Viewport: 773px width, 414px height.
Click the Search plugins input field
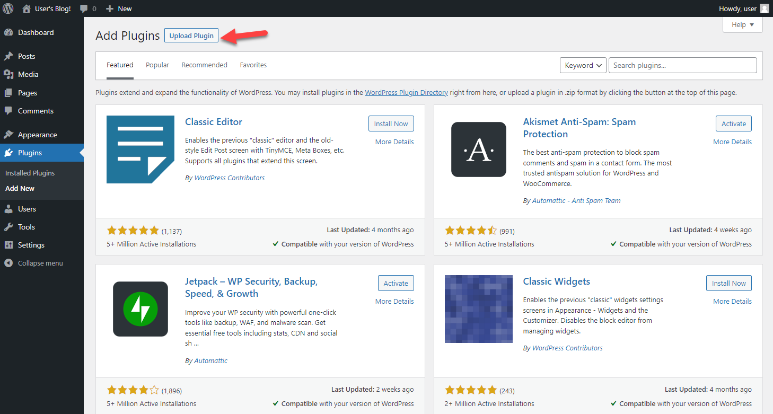tap(682, 65)
